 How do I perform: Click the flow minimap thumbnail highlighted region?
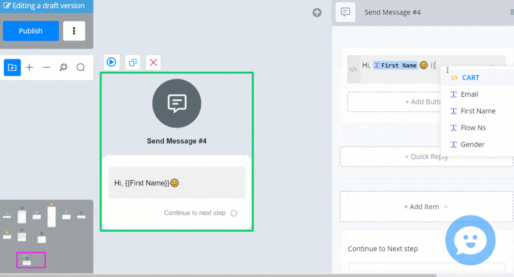pos(31,260)
